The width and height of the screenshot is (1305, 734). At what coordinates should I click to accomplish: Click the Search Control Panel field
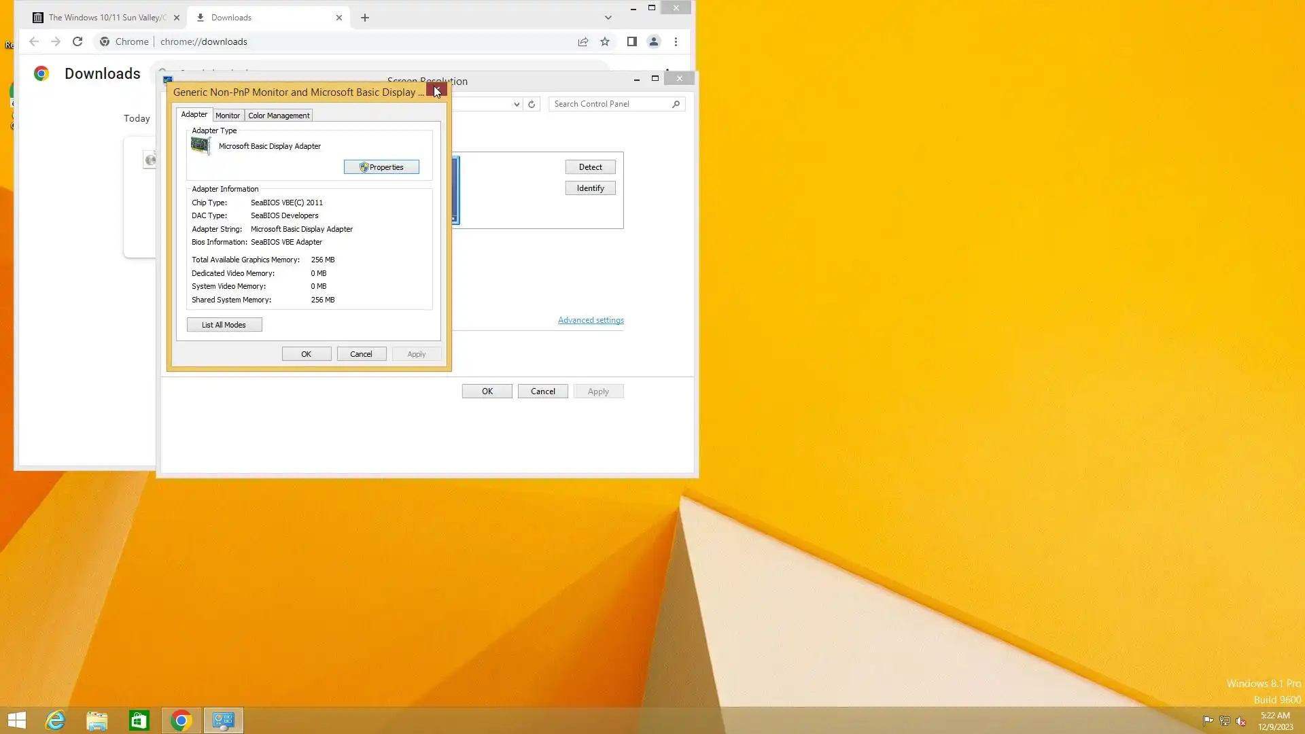[x=608, y=104]
